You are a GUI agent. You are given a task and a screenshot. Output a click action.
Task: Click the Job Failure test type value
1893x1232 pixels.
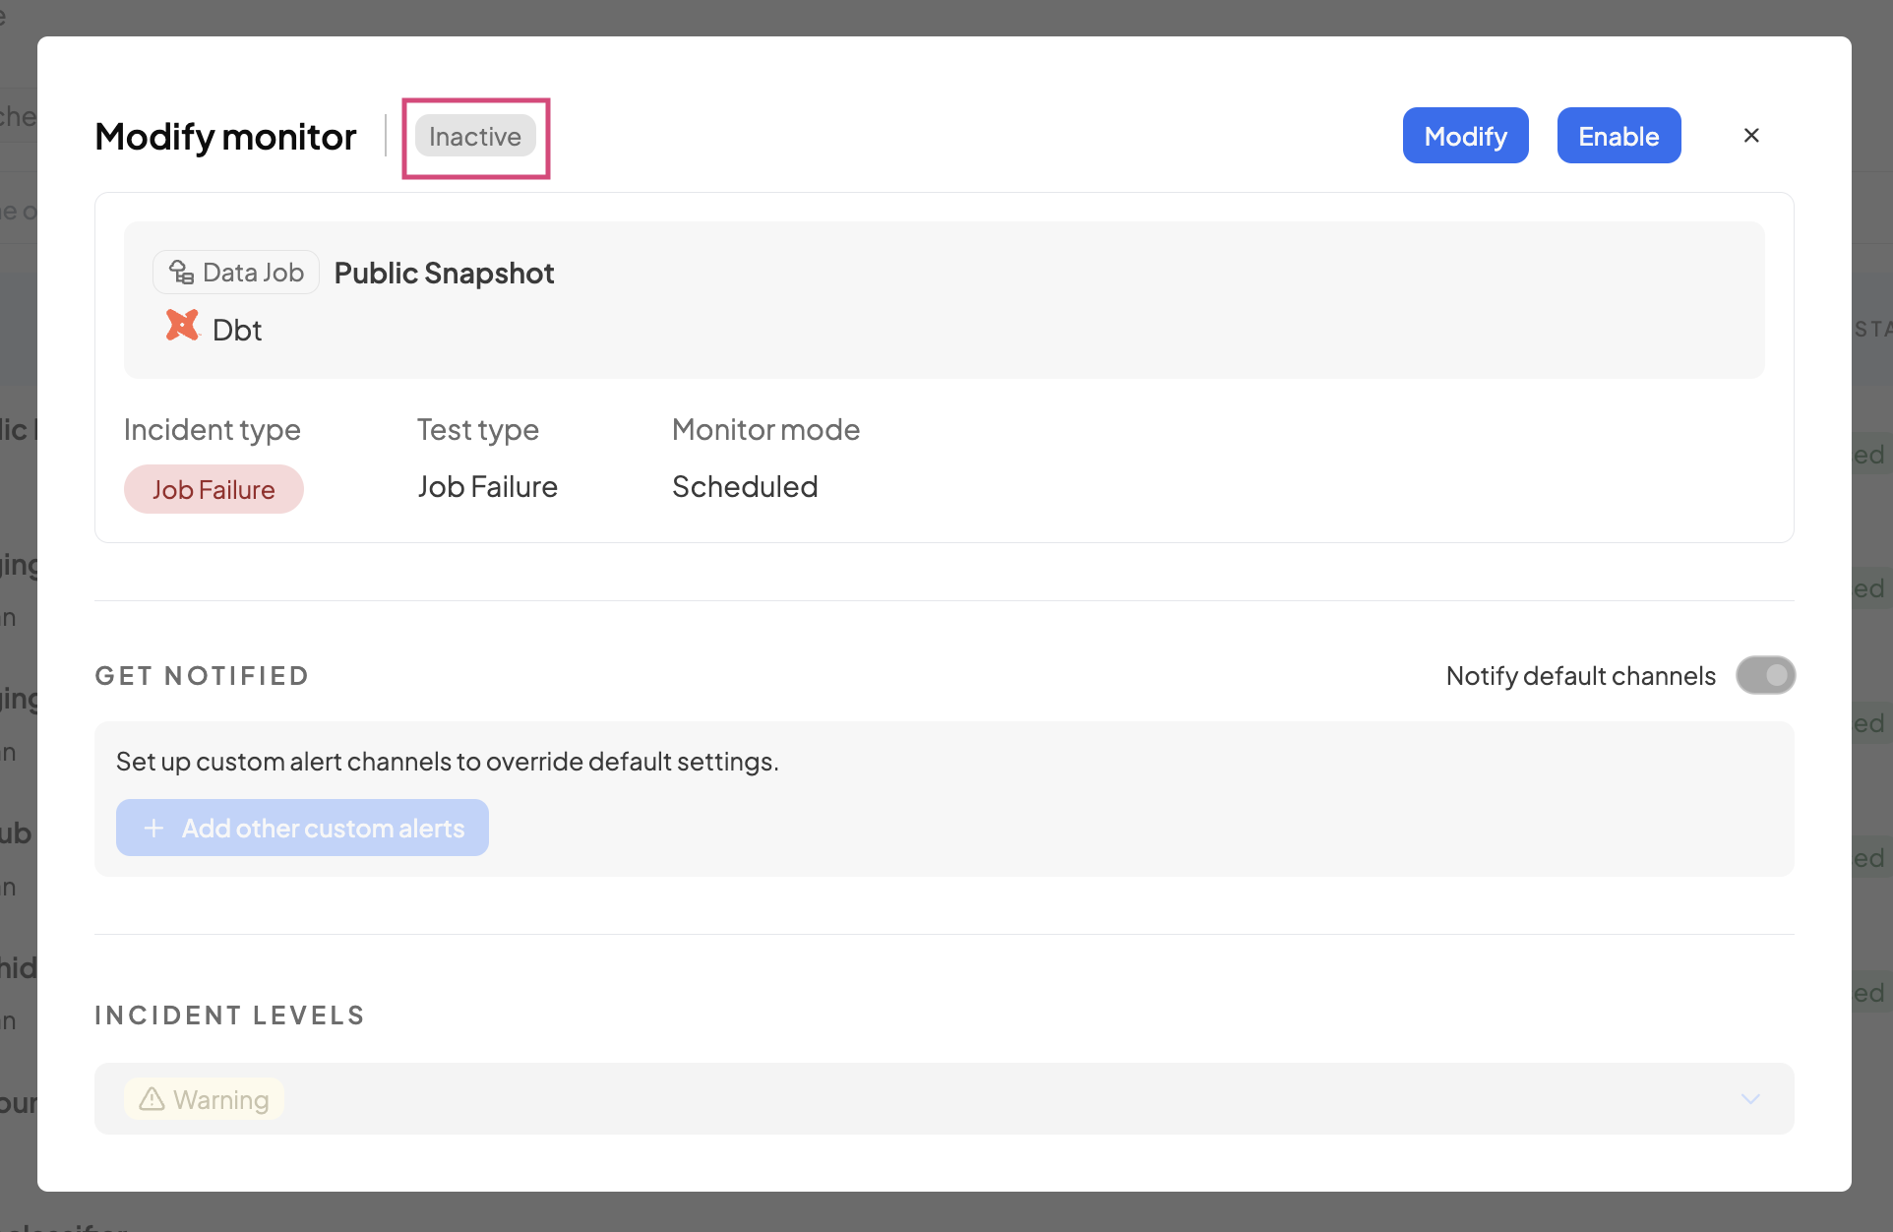[x=487, y=487]
